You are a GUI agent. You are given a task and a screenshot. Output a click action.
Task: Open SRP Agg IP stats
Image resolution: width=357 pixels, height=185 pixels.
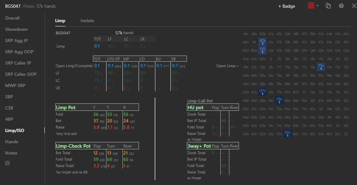(16, 40)
